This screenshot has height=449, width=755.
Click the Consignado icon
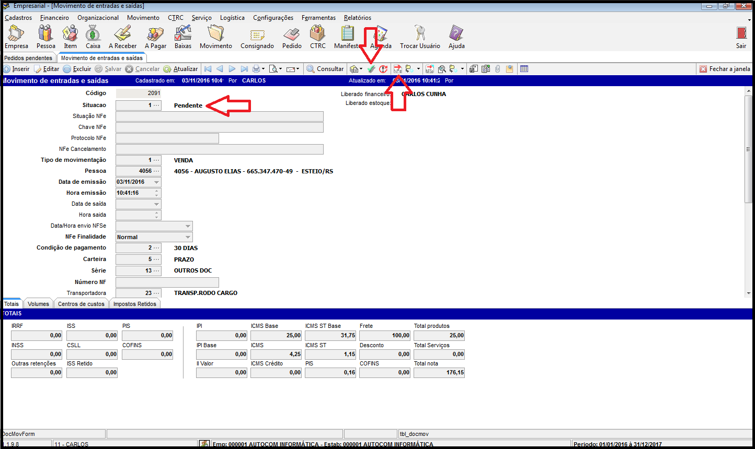click(257, 37)
